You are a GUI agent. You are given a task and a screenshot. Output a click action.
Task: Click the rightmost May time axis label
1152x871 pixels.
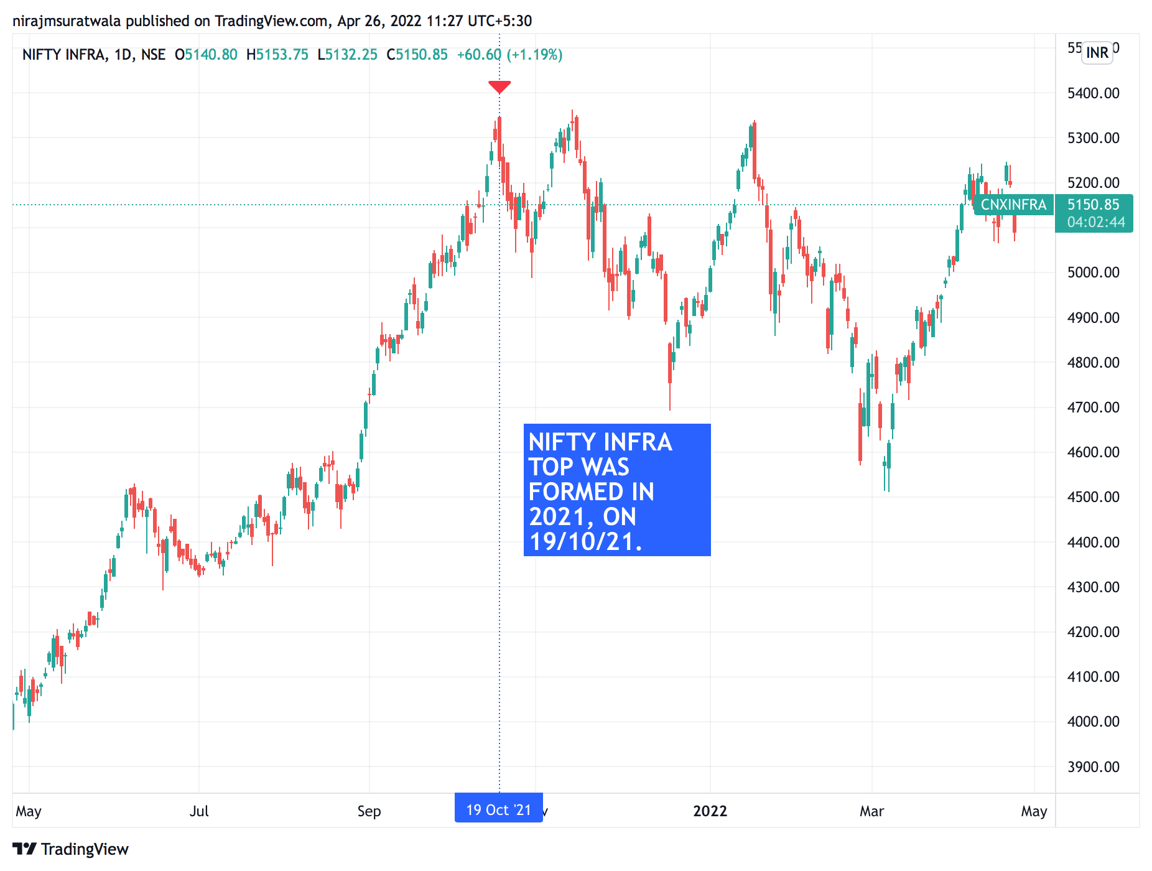pos(1034,812)
